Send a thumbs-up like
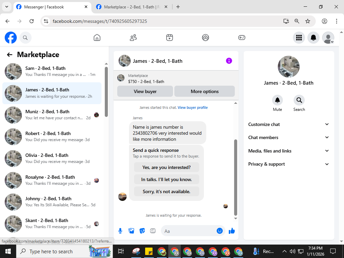The height and width of the screenshot is (258, 344). click(232, 231)
